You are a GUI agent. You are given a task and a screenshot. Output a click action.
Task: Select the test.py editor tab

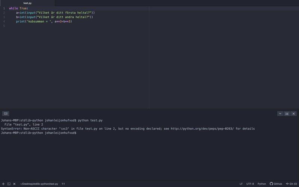27,3
